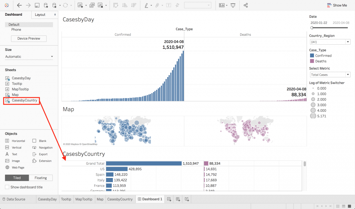The image size is (355, 209).
Task: Click the Swap Rows and Columns icon
Action: (116, 5)
